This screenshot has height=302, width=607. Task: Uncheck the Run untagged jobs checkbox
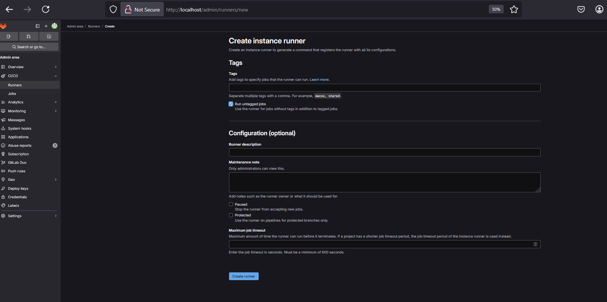(x=231, y=104)
